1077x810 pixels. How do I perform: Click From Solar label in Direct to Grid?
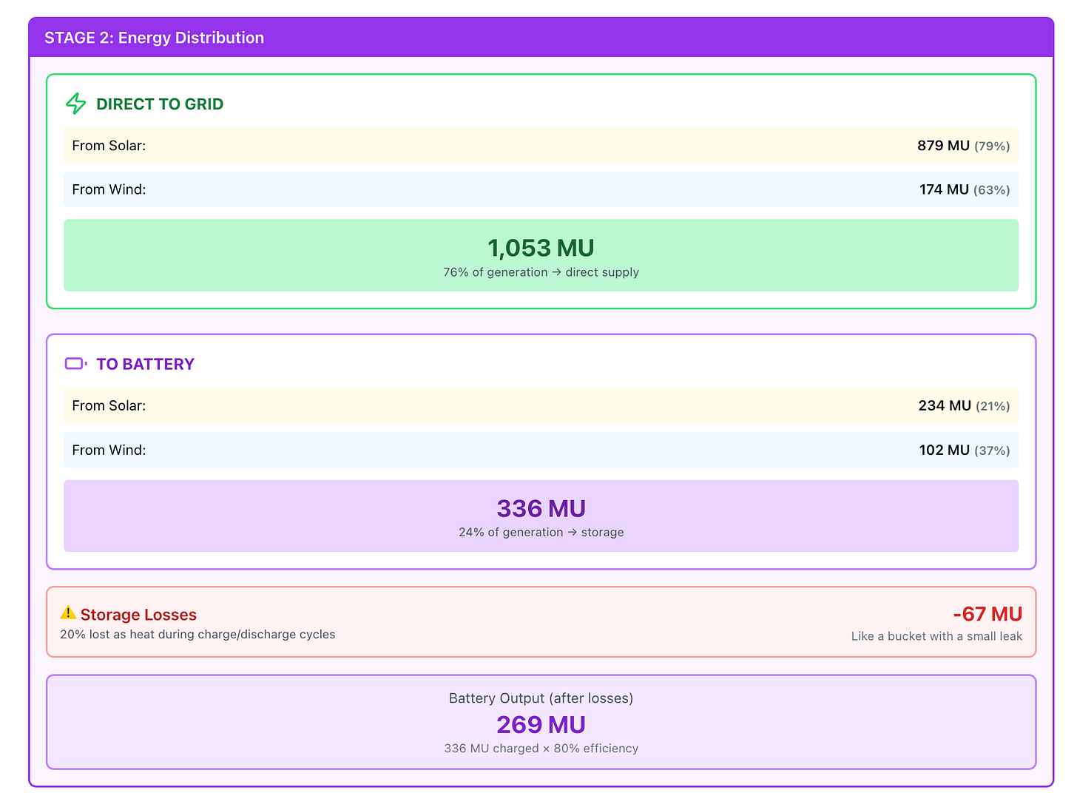tap(109, 146)
